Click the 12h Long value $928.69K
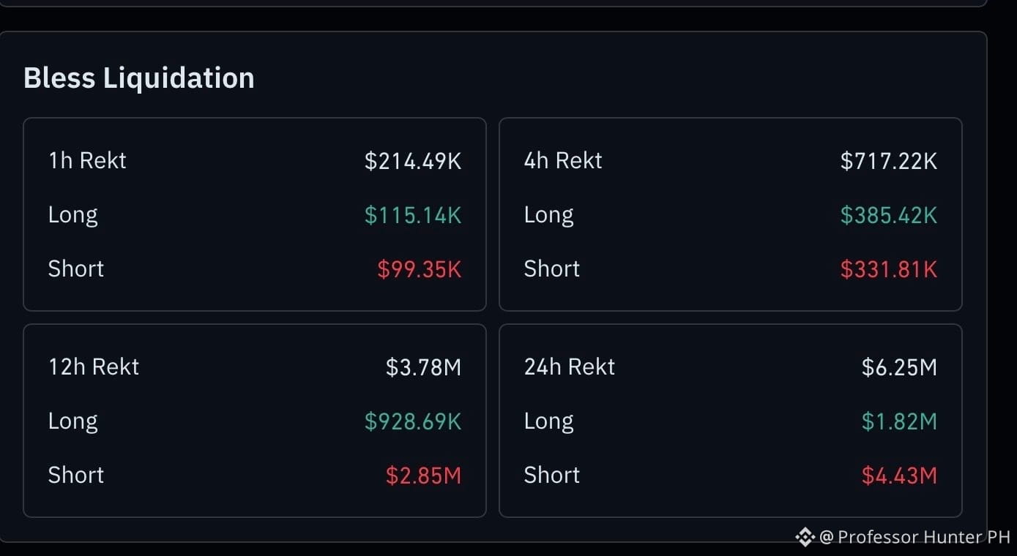Viewport: 1017px width, 556px height. pyautogui.click(x=413, y=421)
